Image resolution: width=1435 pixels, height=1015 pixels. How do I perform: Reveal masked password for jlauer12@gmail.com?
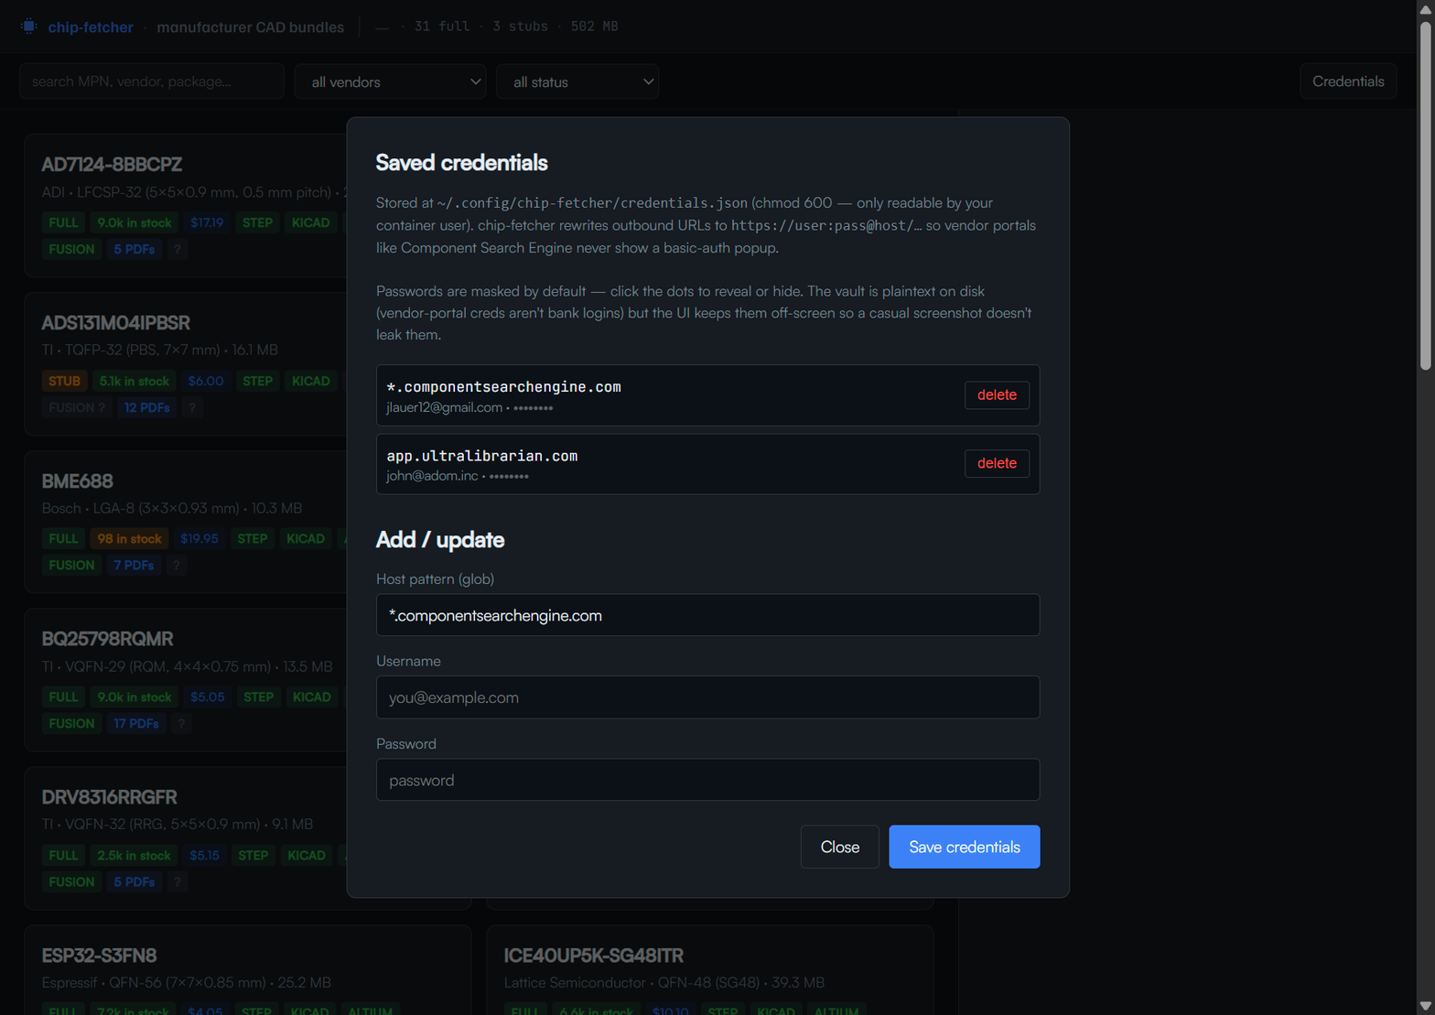click(533, 408)
